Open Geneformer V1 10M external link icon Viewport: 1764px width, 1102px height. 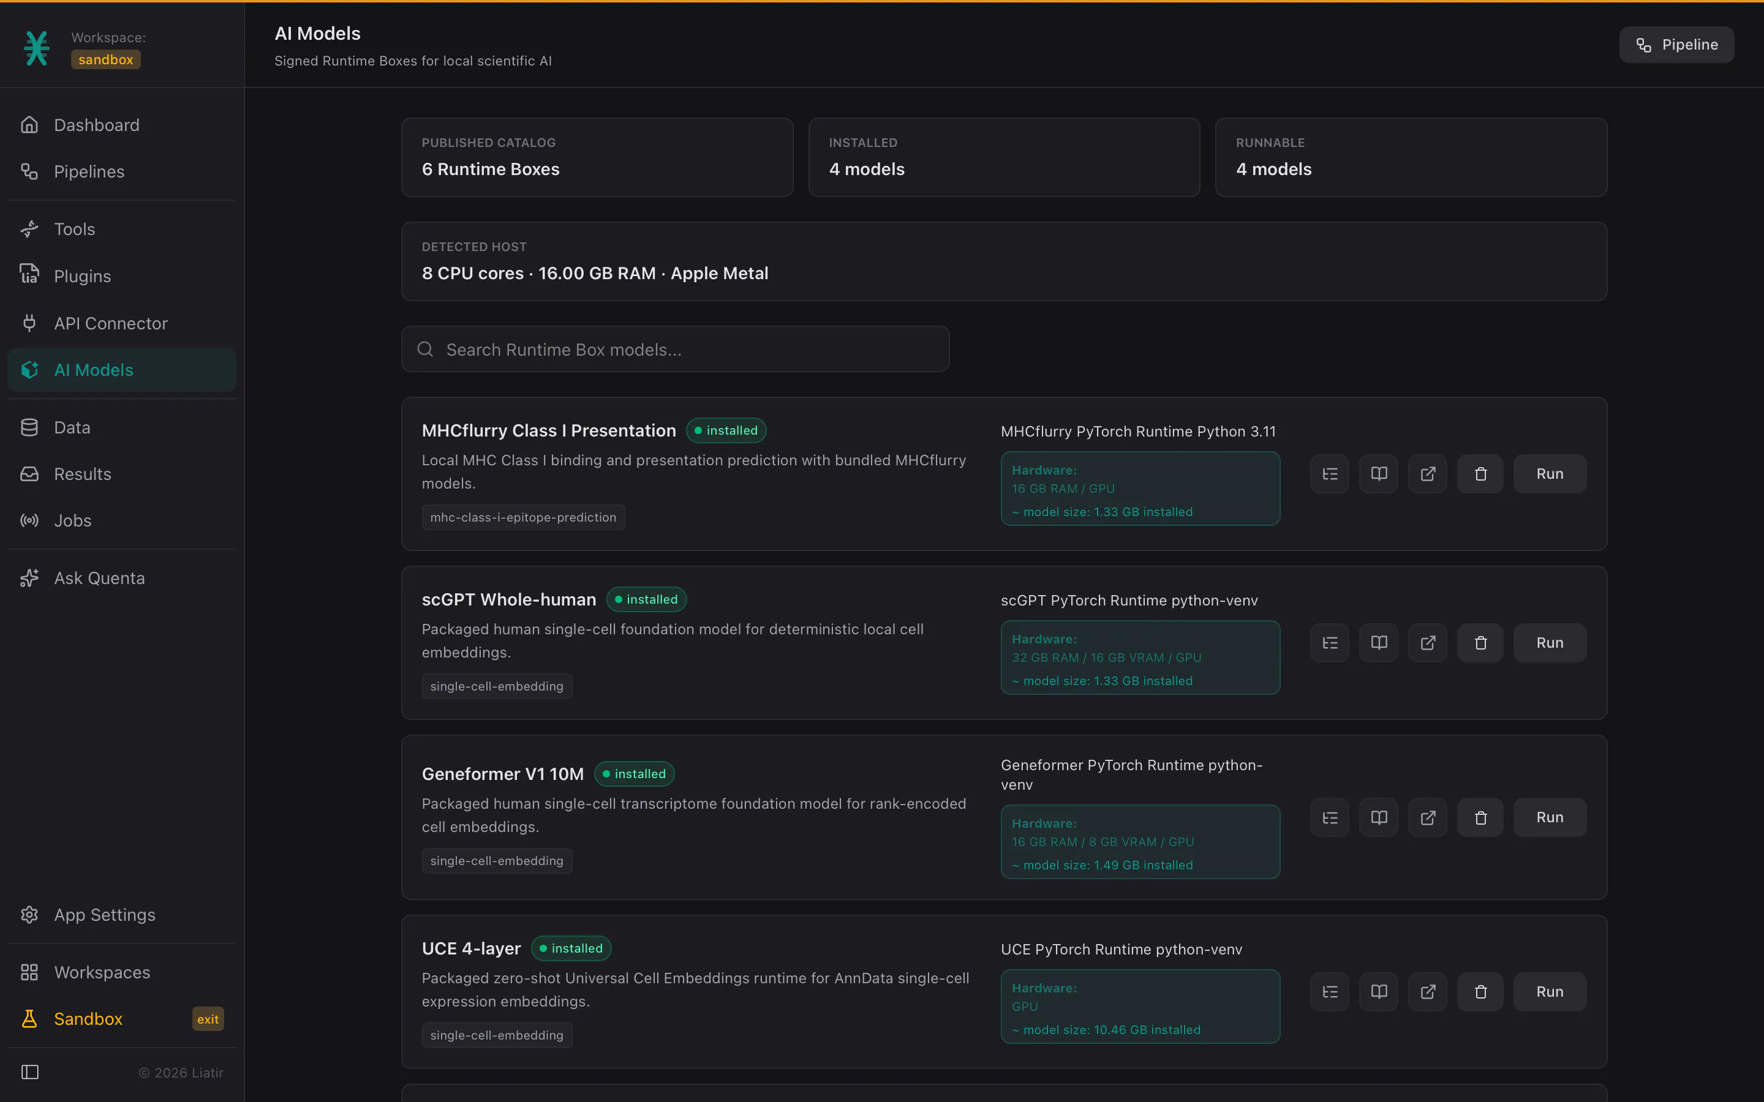click(1427, 818)
